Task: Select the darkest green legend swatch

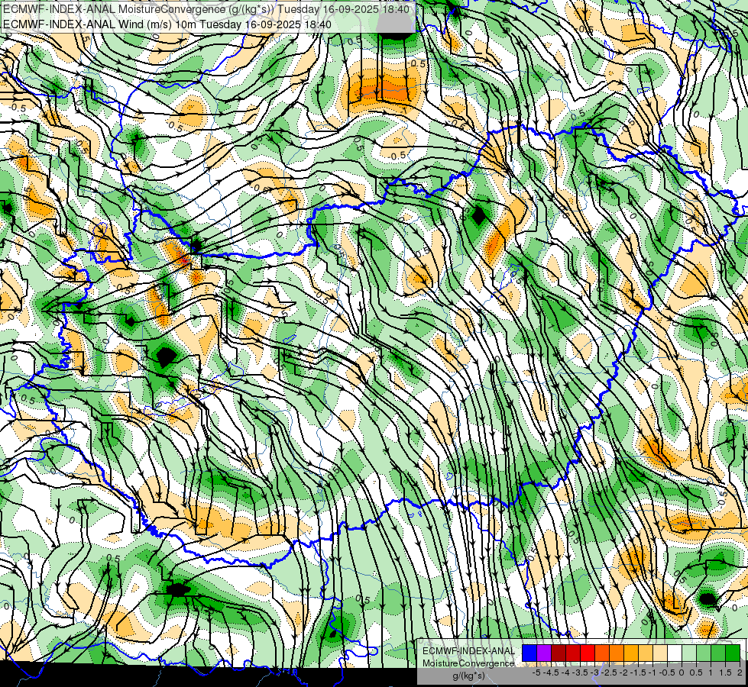Action: click(x=733, y=653)
